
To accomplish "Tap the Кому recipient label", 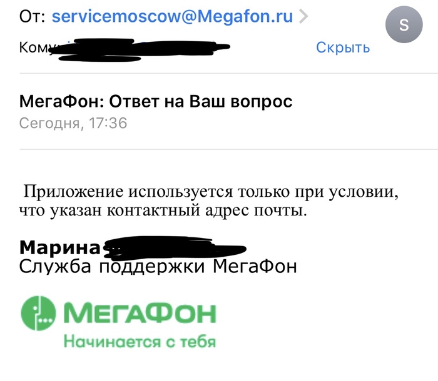I will click(36, 47).
